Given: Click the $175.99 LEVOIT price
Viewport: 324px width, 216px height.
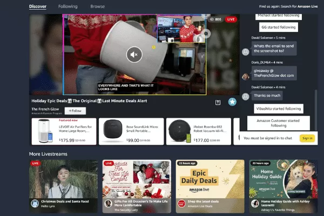Looking at the screenshot, I should coord(66,140).
